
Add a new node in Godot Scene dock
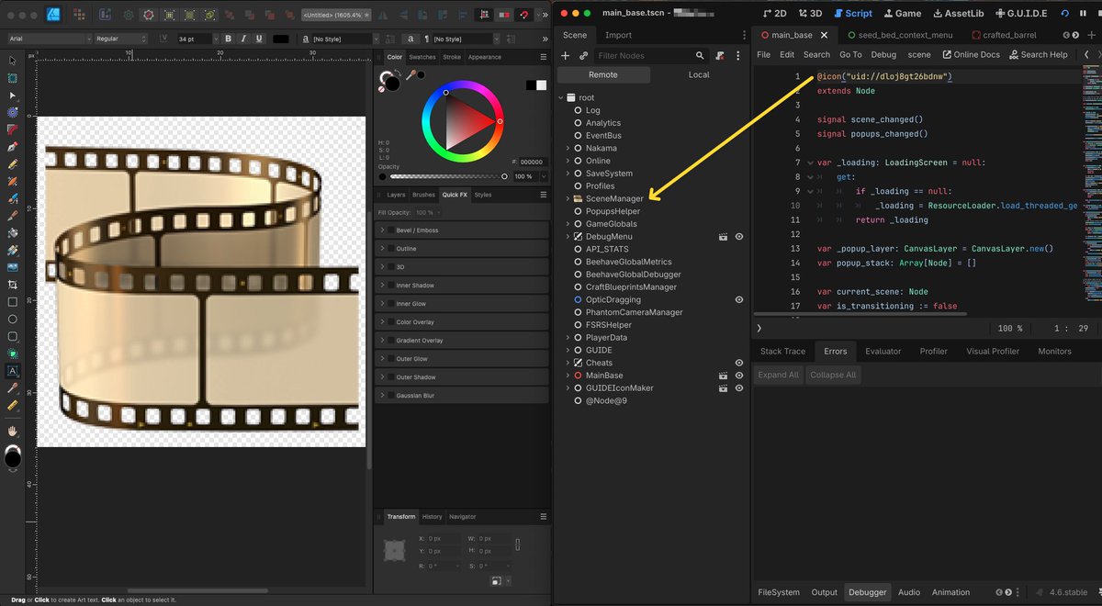pyautogui.click(x=566, y=56)
